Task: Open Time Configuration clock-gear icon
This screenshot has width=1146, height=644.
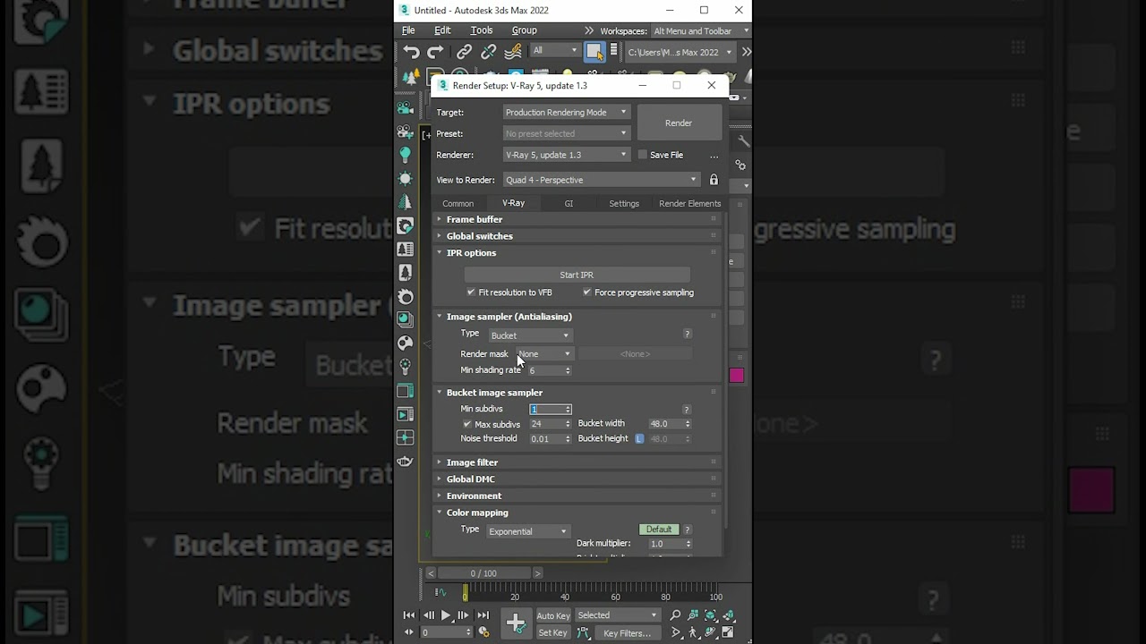Action: tap(483, 632)
